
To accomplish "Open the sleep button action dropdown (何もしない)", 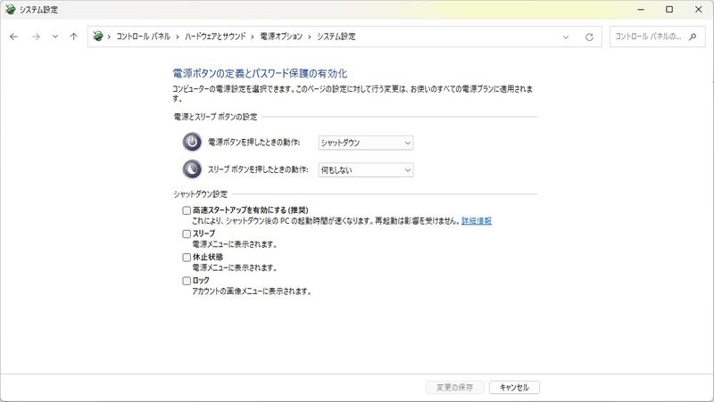I will click(366, 169).
